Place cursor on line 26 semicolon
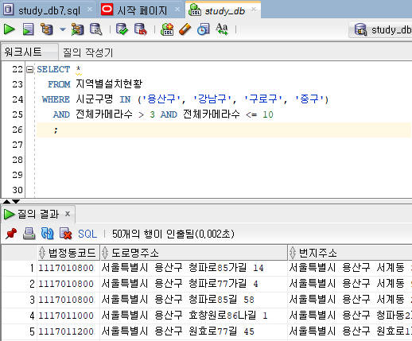Screen dimensions: 412x341 pyautogui.click(x=56, y=130)
